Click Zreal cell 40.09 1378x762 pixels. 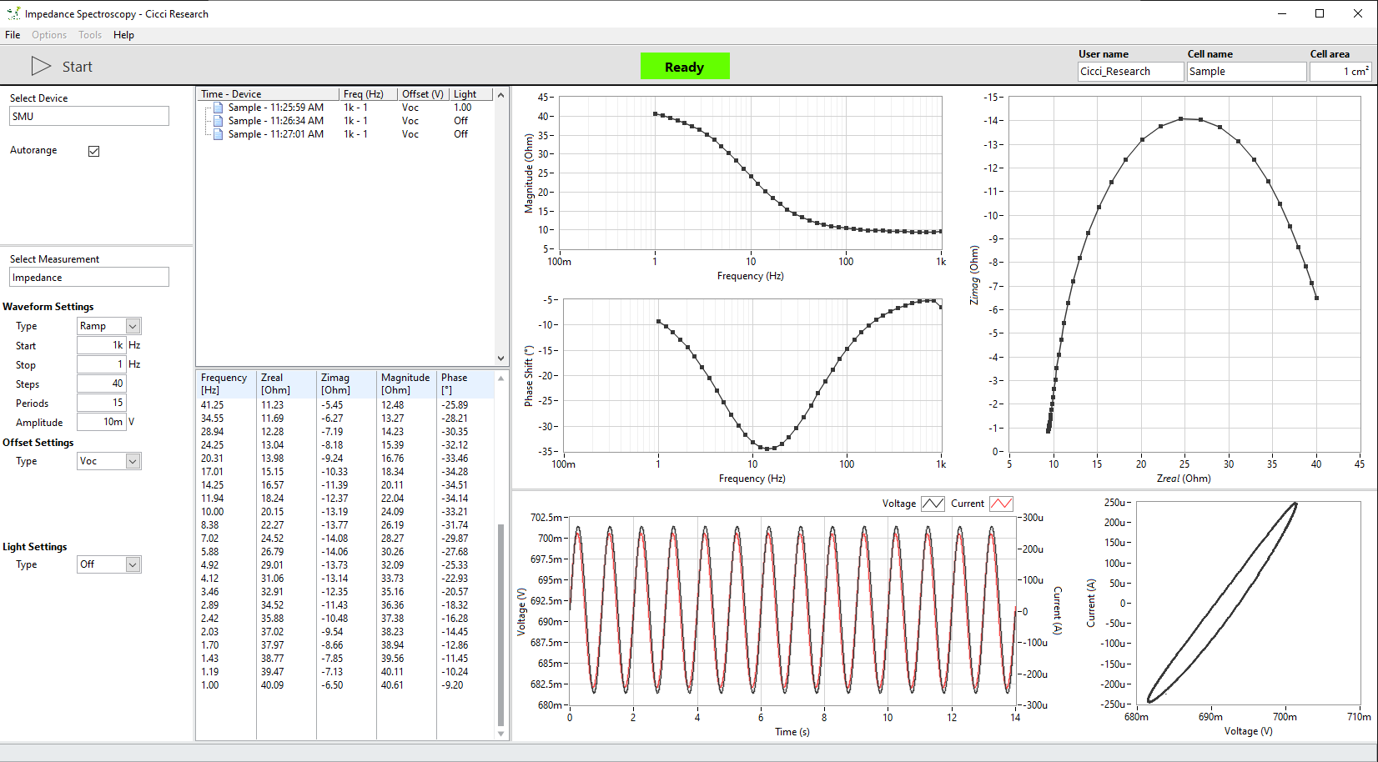pos(272,685)
